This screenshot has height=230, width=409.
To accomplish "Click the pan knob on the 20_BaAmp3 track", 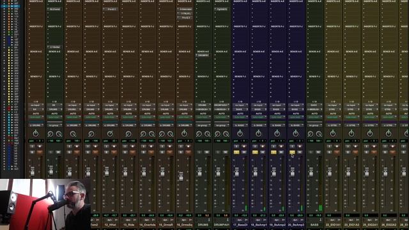I will coord(295,134).
